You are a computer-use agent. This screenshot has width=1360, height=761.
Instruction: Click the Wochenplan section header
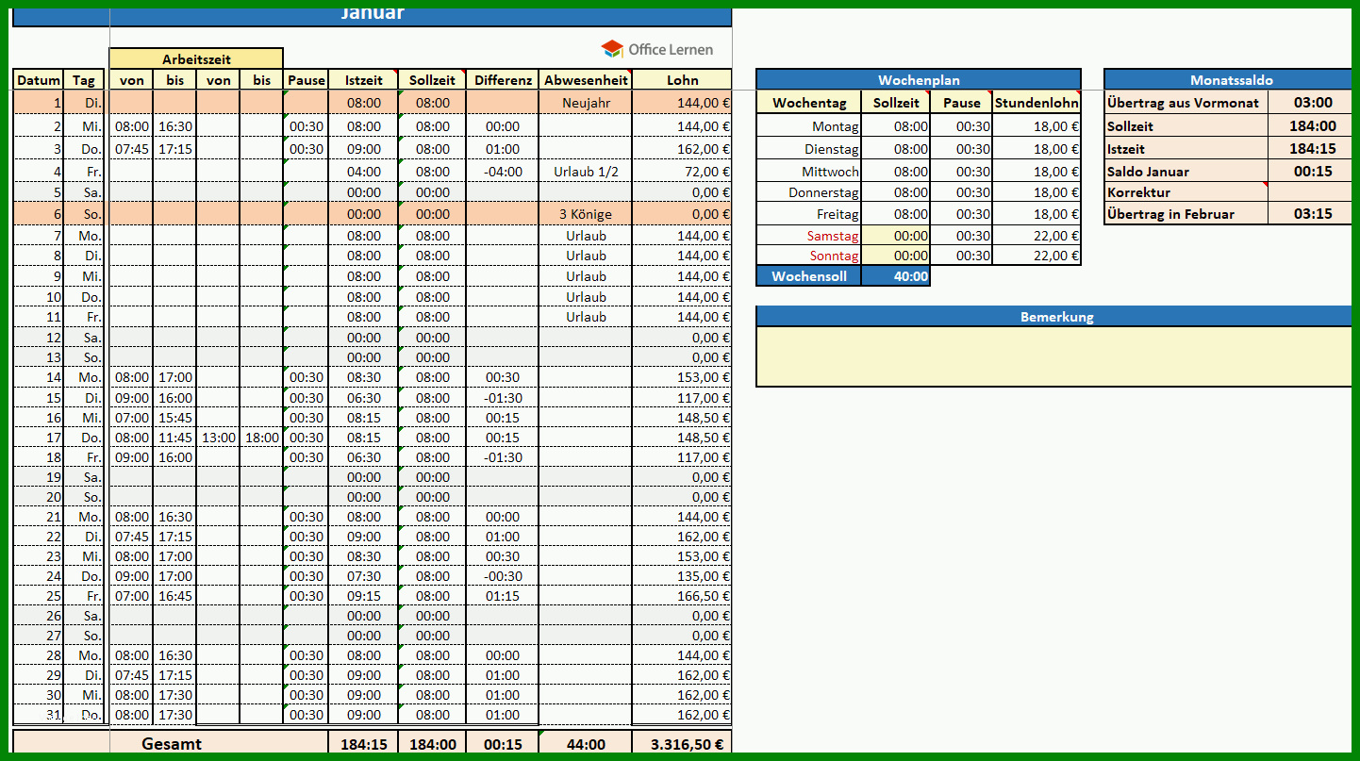pos(919,80)
